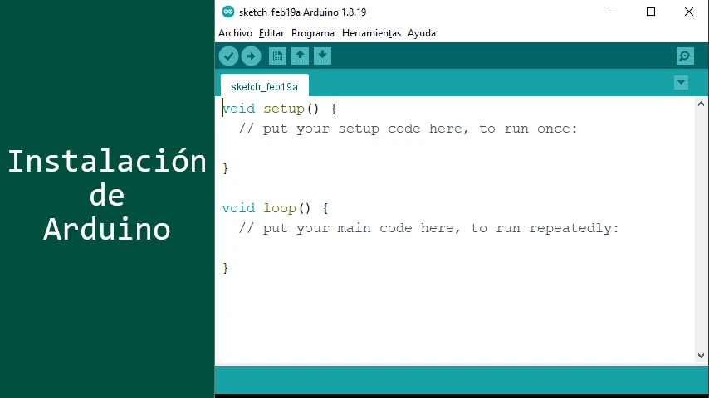Click the Verify checkmark button

tap(228, 56)
